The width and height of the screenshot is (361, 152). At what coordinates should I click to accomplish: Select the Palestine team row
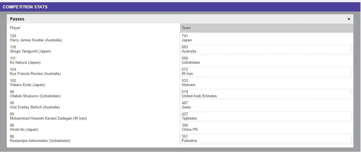click(189, 141)
